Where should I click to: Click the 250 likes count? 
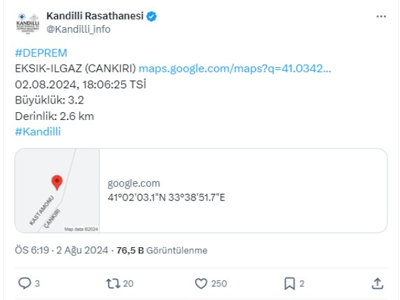(219, 284)
